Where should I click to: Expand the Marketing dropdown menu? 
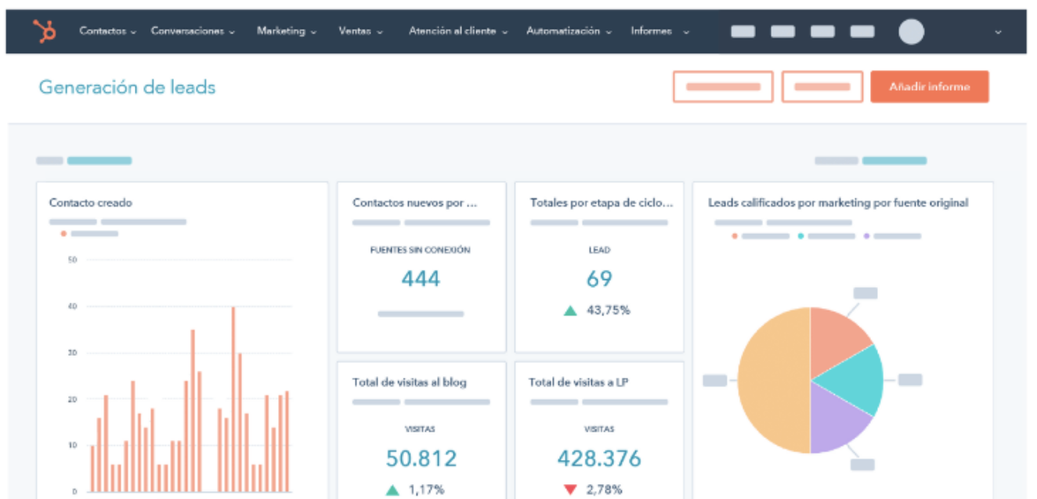click(x=286, y=31)
